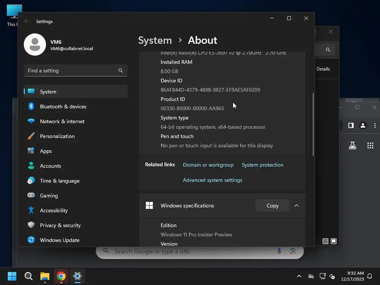Image resolution: width=380 pixels, height=285 pixels.
Task: Click the Time & language globe clock icon
Action: tap(31, 181)
